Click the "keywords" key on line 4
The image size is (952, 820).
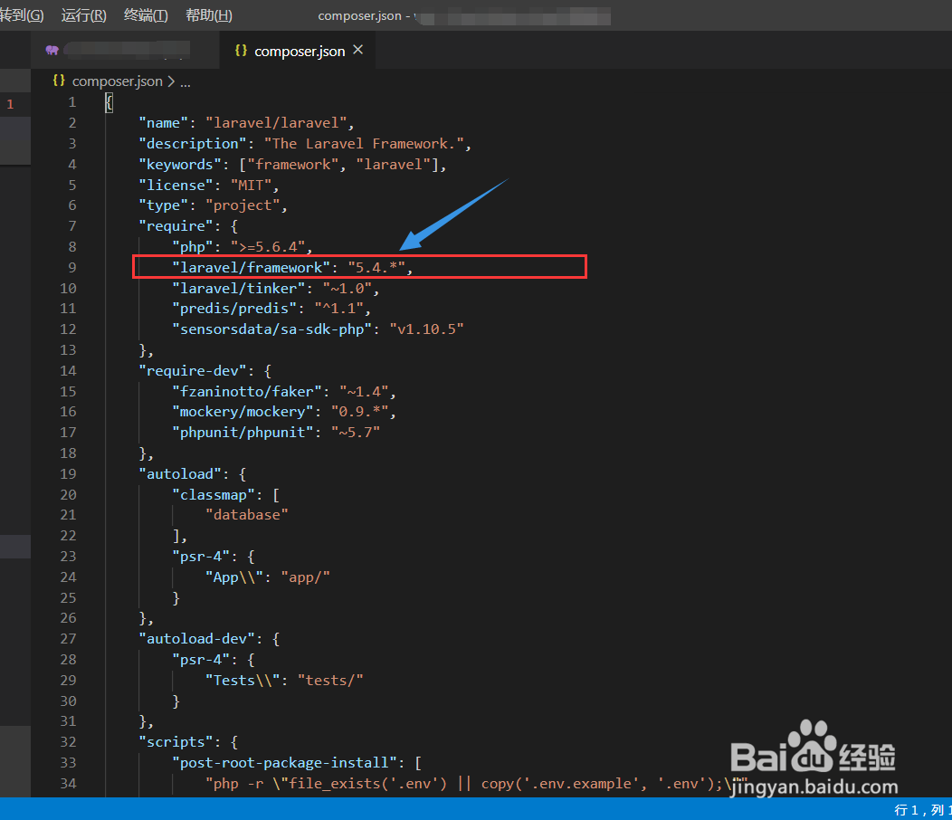pyautogui.click(x=180, y=165)
